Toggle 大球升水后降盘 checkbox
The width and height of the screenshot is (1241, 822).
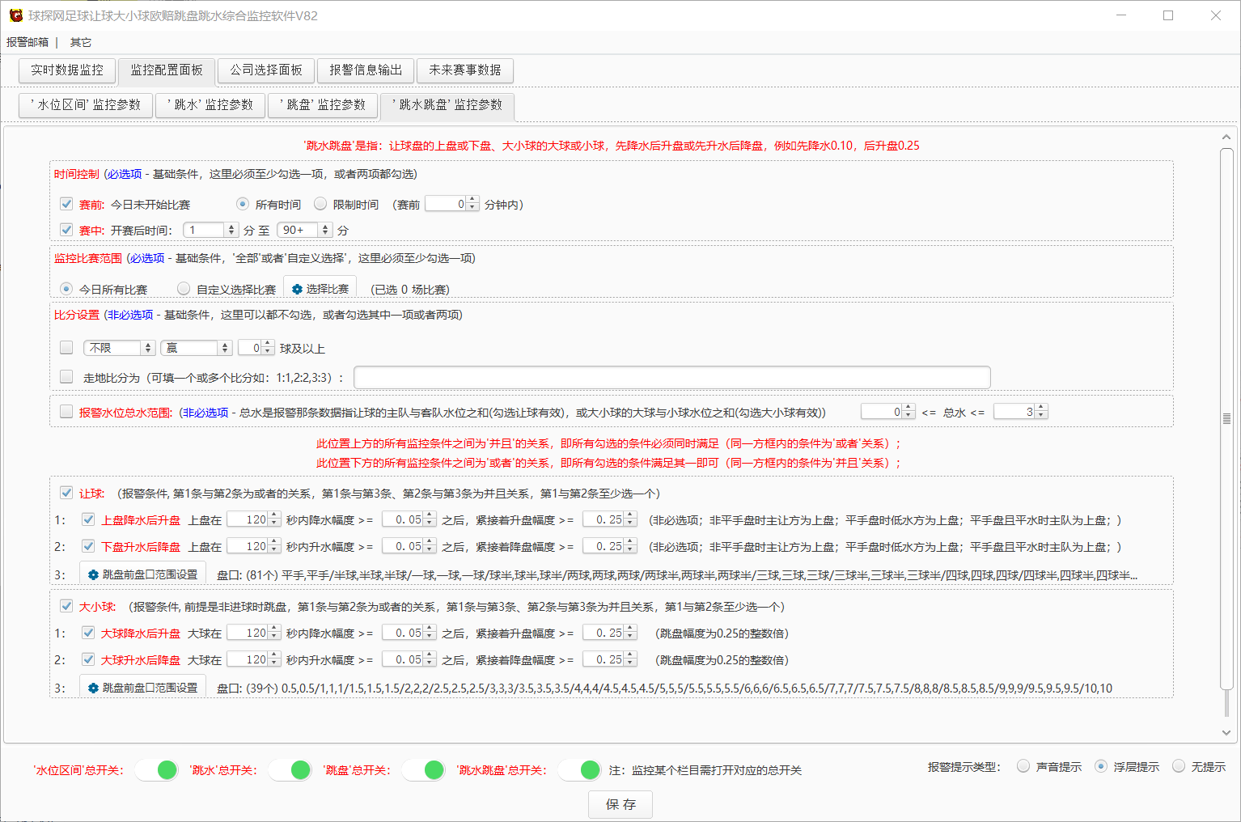tap(88, 659)
